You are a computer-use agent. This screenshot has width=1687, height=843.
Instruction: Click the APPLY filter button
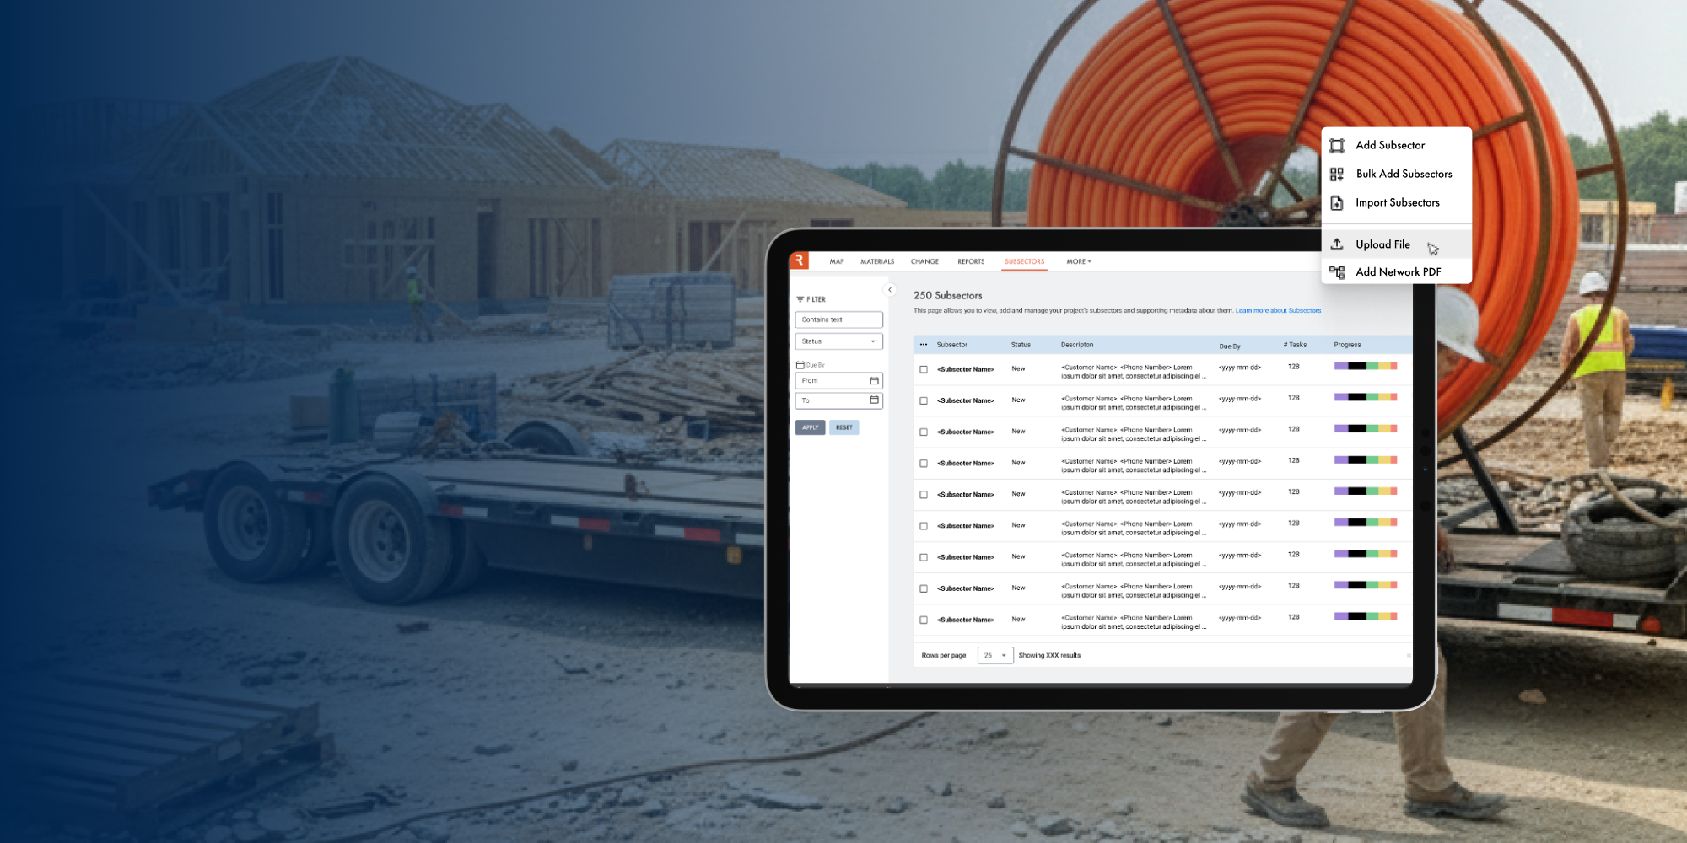tap(810, 427)
